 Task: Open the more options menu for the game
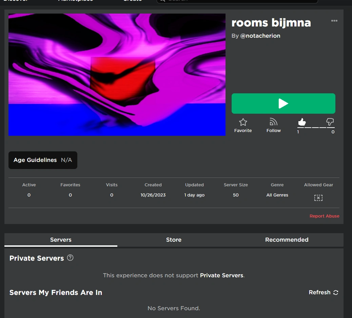[334, 21]
